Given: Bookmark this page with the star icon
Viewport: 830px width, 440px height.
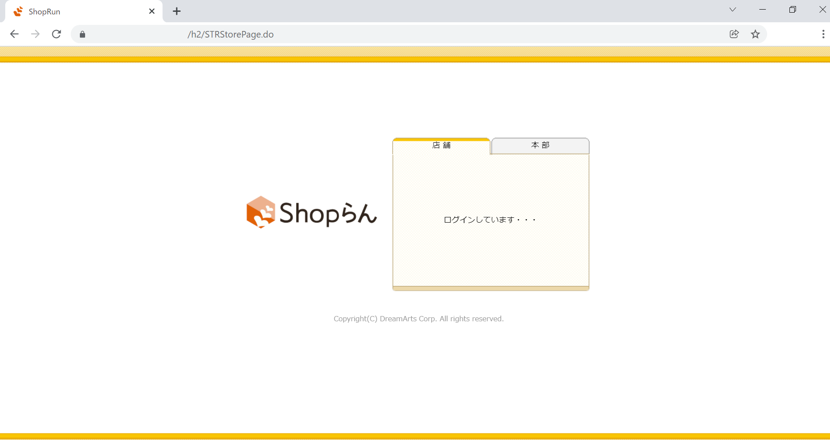Looking at the screenshot, I should (x=755, y=34).
